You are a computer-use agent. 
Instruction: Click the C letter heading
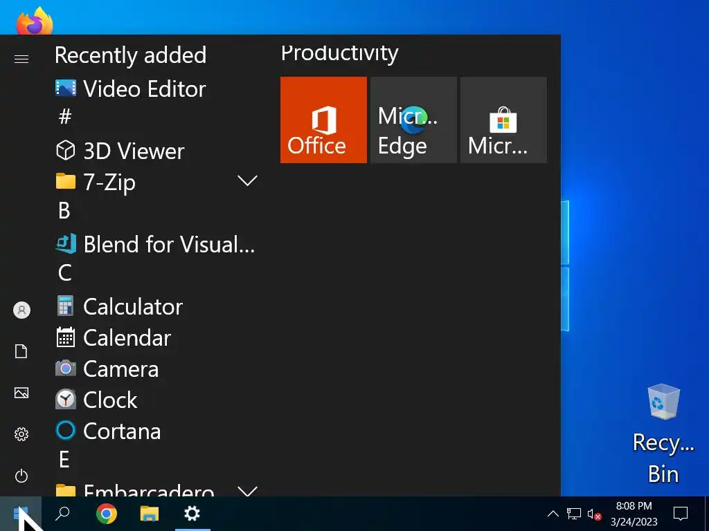coord(64,272)
